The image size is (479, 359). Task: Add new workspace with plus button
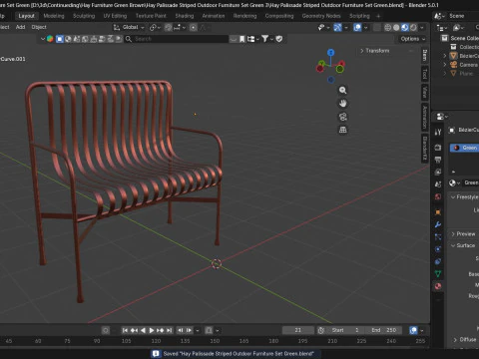(x=378, y=16)
